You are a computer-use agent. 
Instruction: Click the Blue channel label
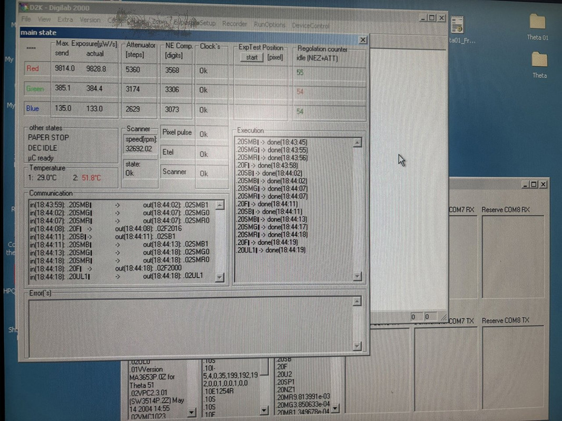(x=33, y=108)
